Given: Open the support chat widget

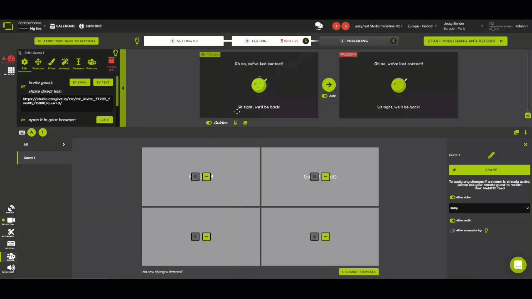Looking at the screenshot, I should (518, 265).
